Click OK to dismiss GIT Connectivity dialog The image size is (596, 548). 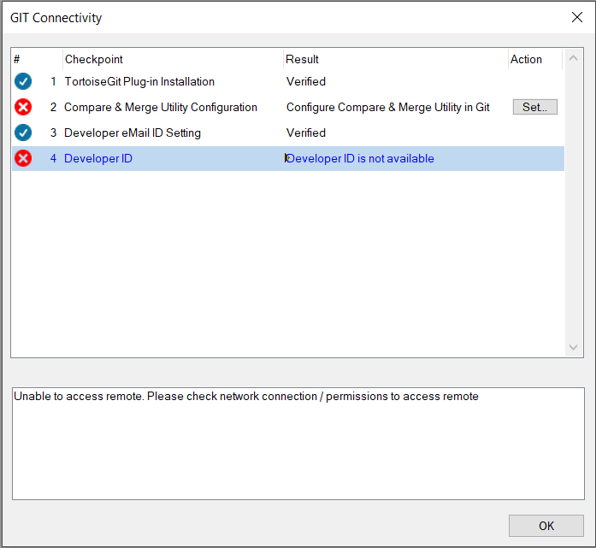tap(546, 526)
